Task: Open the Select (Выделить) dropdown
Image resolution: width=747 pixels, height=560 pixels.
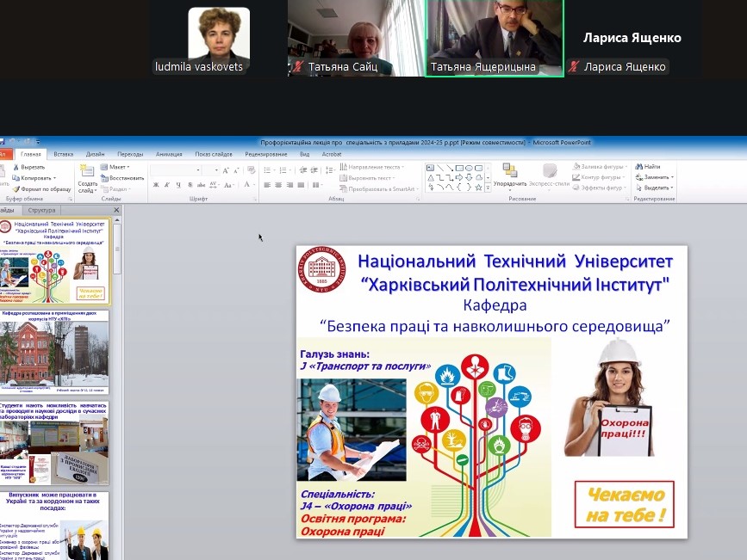Action: tap(657, 188)
